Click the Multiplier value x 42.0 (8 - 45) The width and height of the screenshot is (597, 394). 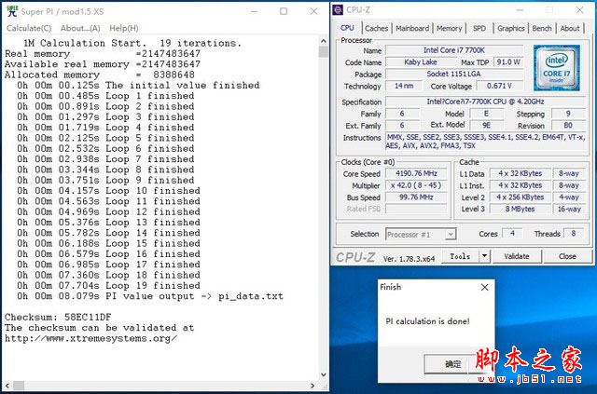416,185
